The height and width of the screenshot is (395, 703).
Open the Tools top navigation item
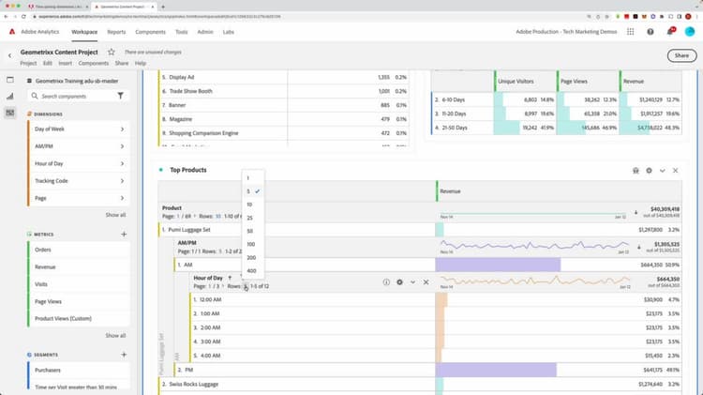181,32
